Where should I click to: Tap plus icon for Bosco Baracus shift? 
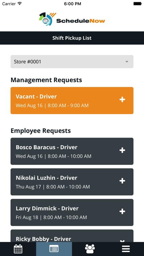coord(122,150)
